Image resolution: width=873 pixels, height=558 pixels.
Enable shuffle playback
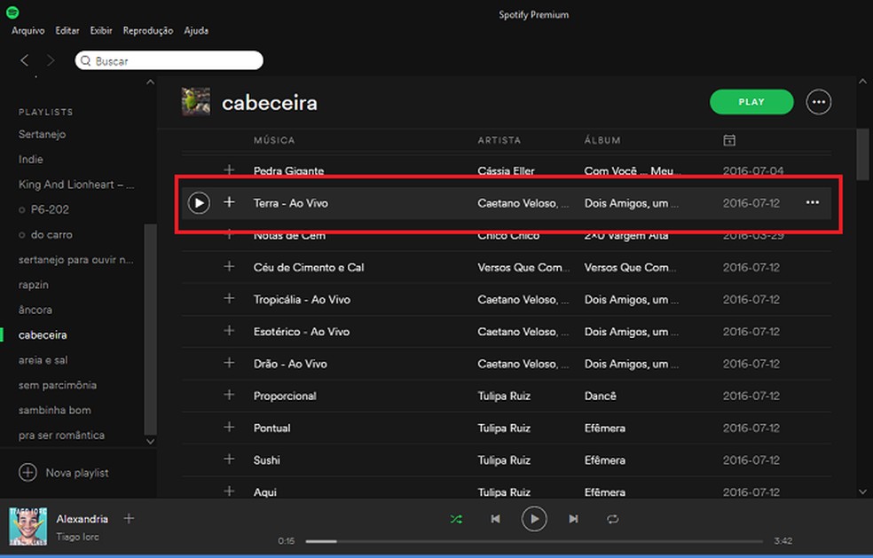456,519
